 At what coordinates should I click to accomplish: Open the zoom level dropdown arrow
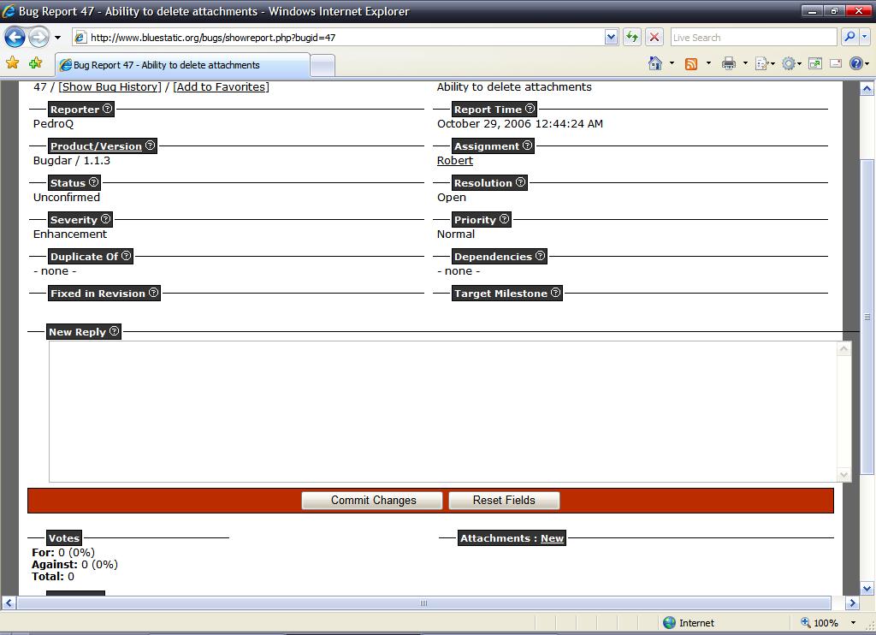tap(853, 623)
